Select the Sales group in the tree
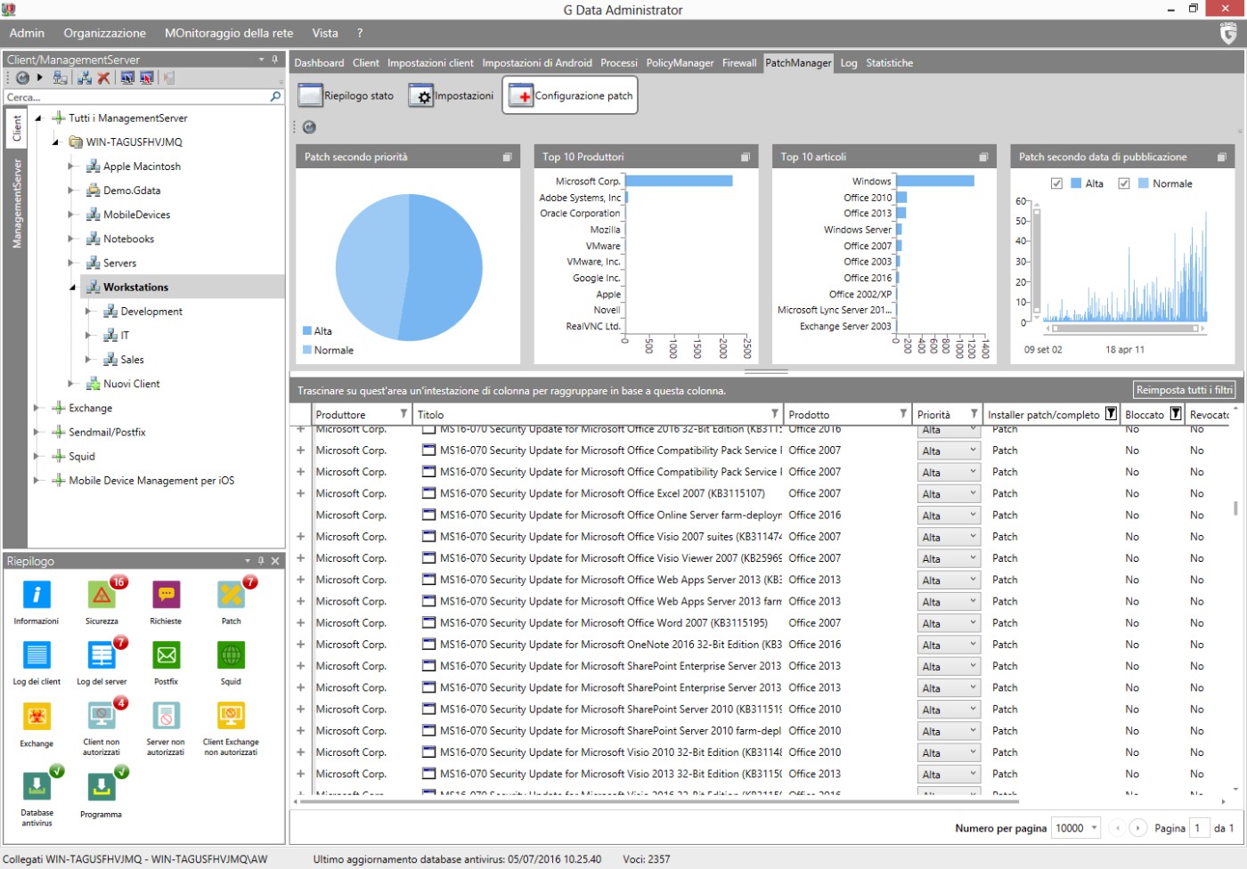The width and height of the screenshot is (1247, 869). point(132,360)
